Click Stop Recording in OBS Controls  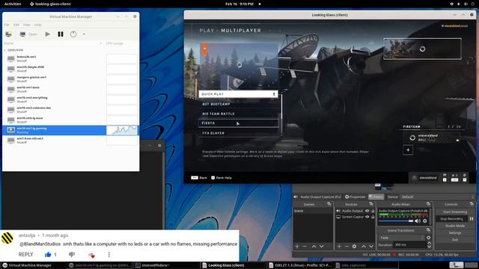coord(451,219)
